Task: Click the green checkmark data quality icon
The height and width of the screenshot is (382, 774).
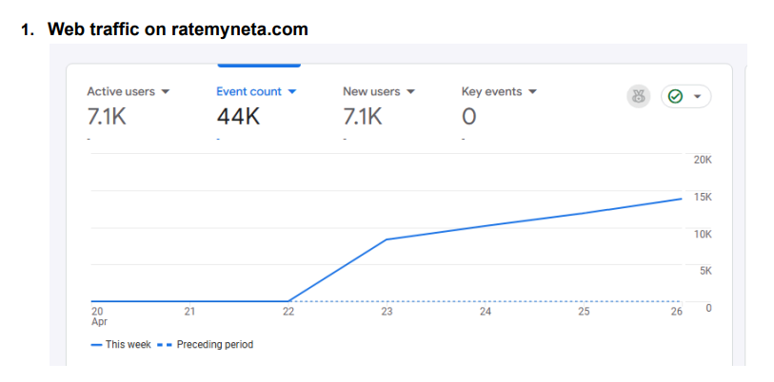Action: (x=675, y=97)
